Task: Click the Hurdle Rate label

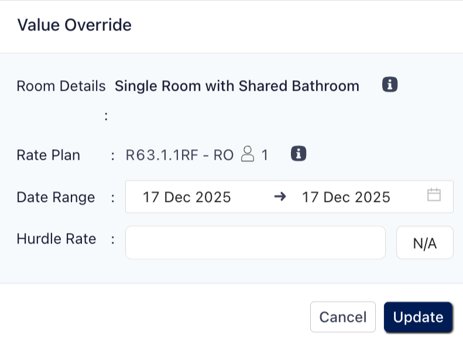Action: pos(56,239)
